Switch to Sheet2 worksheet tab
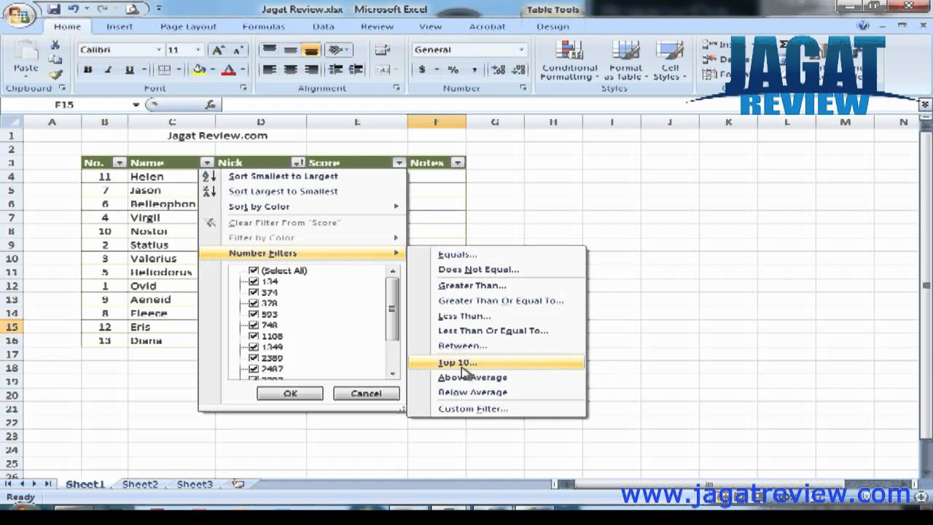 (140, 484)
